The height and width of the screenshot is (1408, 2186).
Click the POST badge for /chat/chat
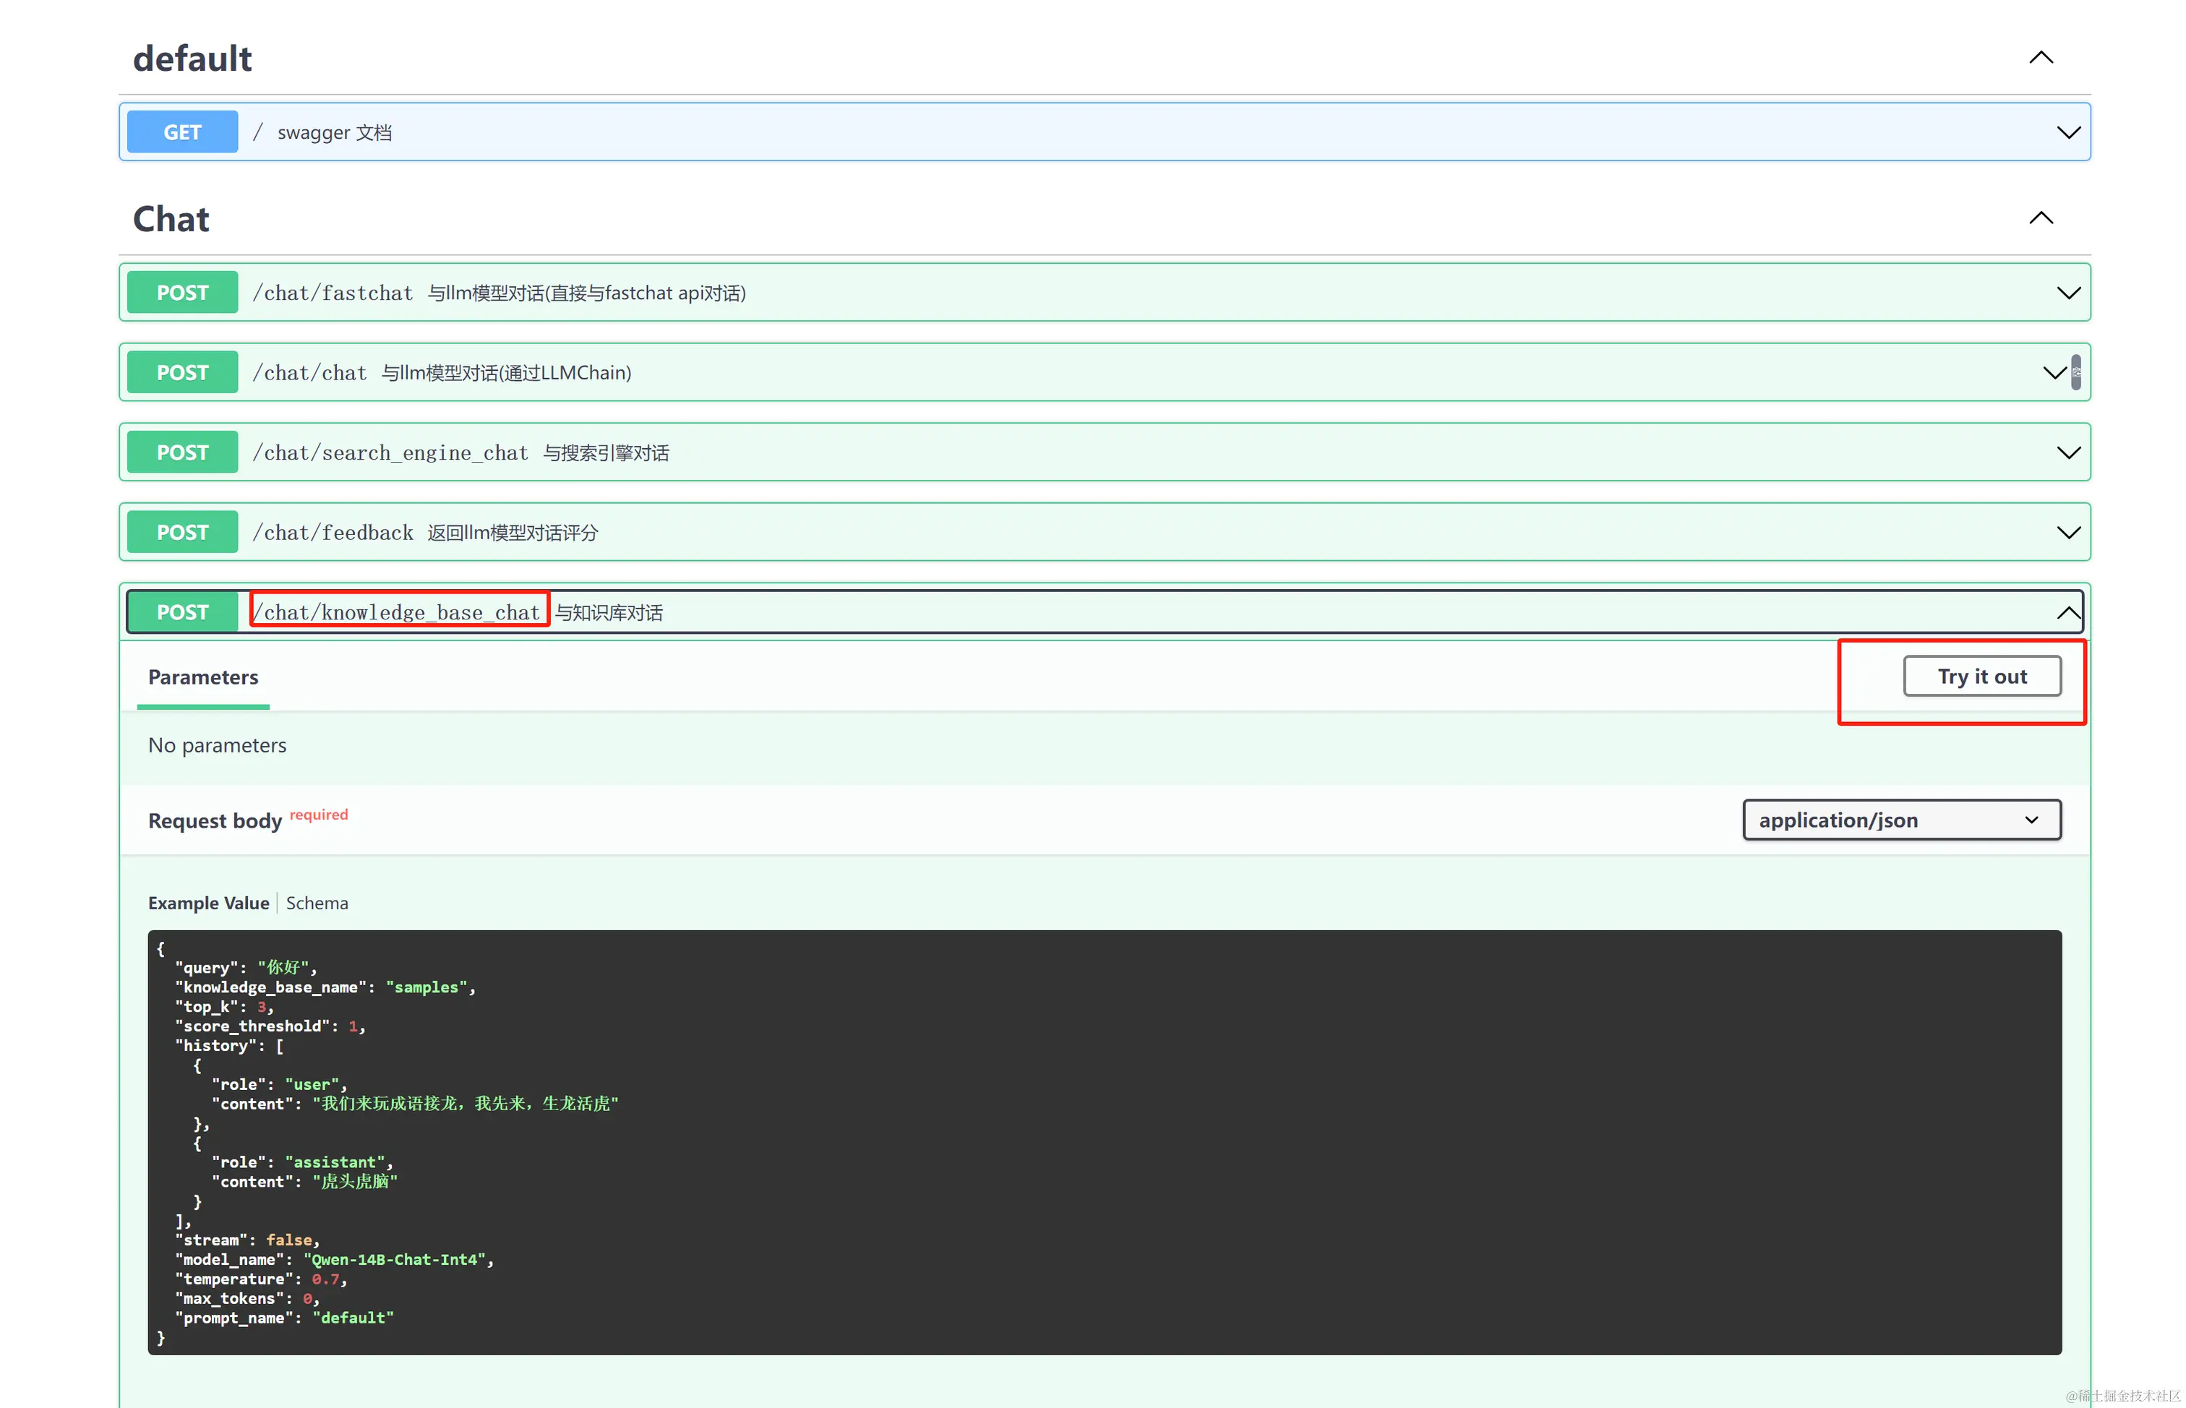click(x=182, y=373)
